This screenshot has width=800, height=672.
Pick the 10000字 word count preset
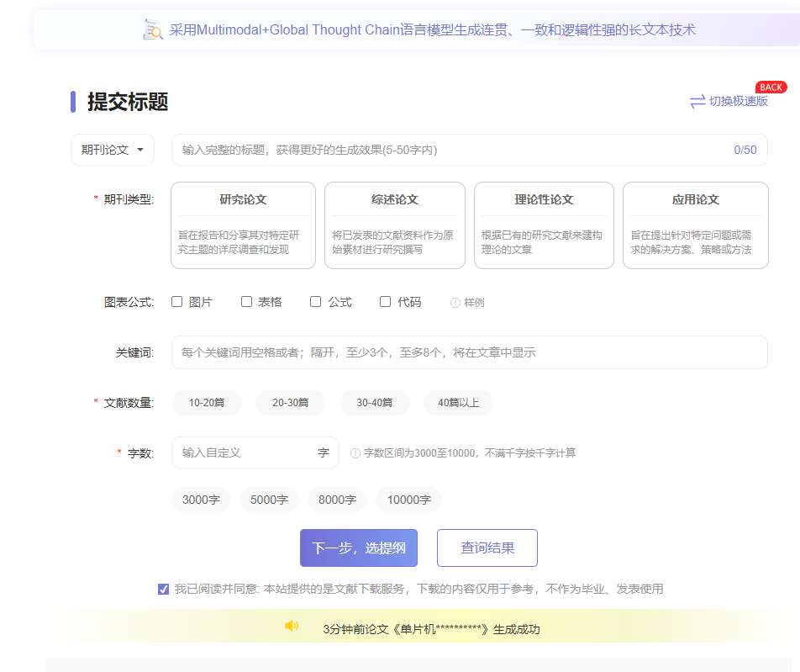408,500
